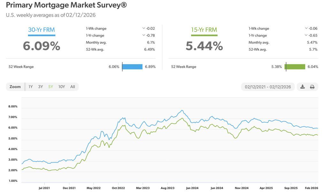The image size is (327, 194).
Task: Click the 15-Yr 1-Yr change down arrow
Action: click(306, 35)
